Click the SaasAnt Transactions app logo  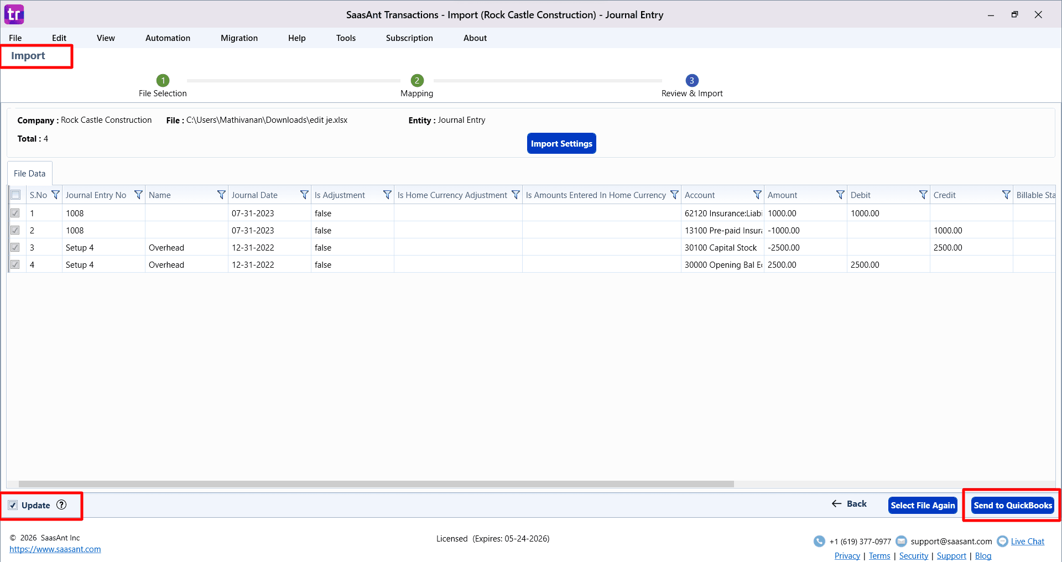[x=14, y=14]
